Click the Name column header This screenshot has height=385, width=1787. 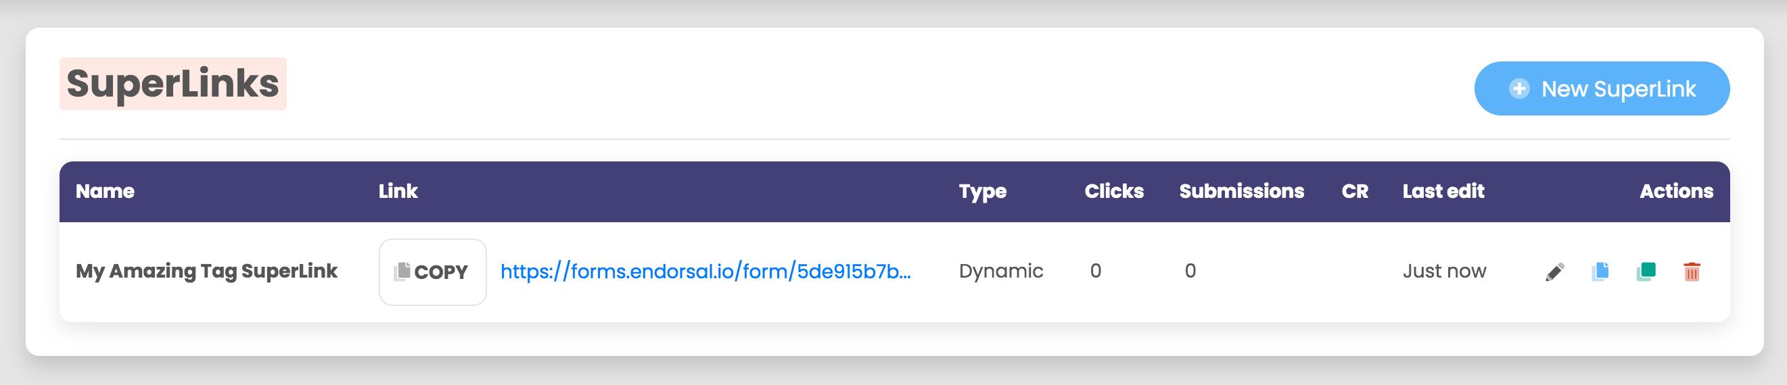[x=105, y=191]
